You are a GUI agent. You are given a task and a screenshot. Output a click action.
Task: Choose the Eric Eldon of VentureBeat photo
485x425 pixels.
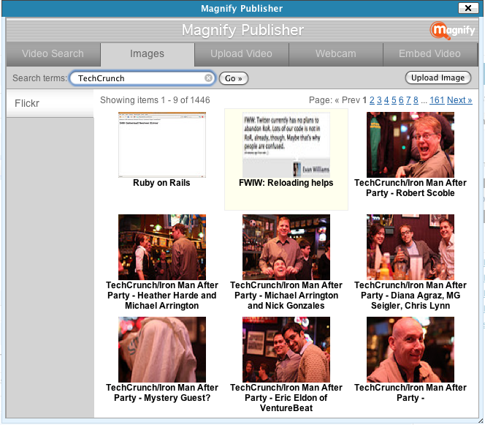tap(286, 350)
